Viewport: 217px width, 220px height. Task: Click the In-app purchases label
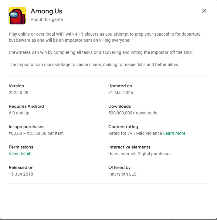tap(27, 127)
